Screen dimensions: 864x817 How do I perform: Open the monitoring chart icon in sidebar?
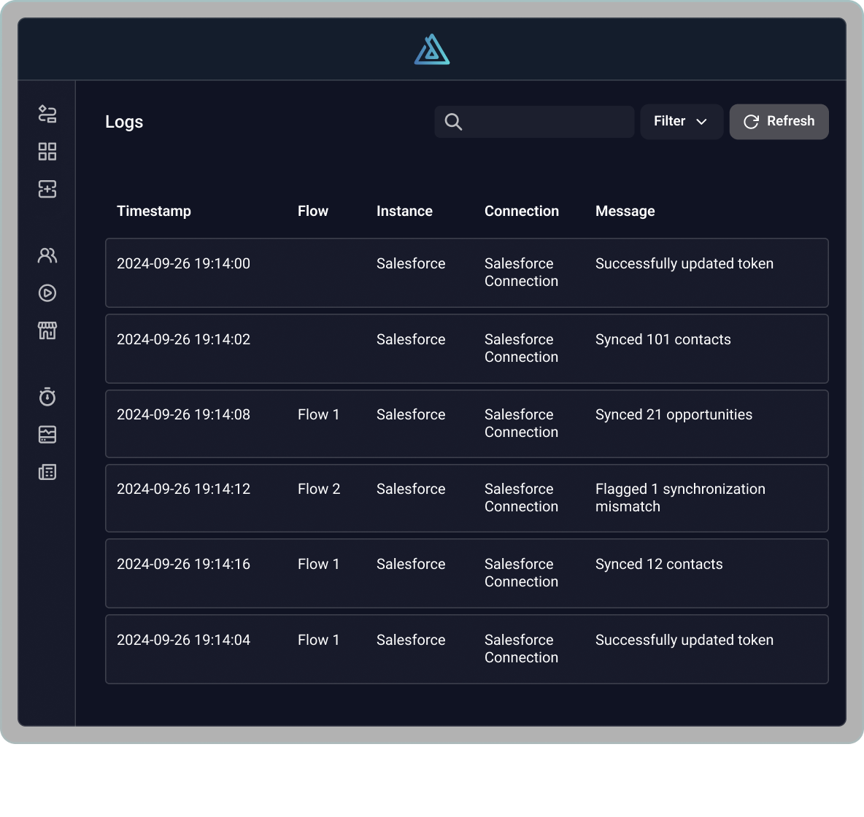[47, 434]
